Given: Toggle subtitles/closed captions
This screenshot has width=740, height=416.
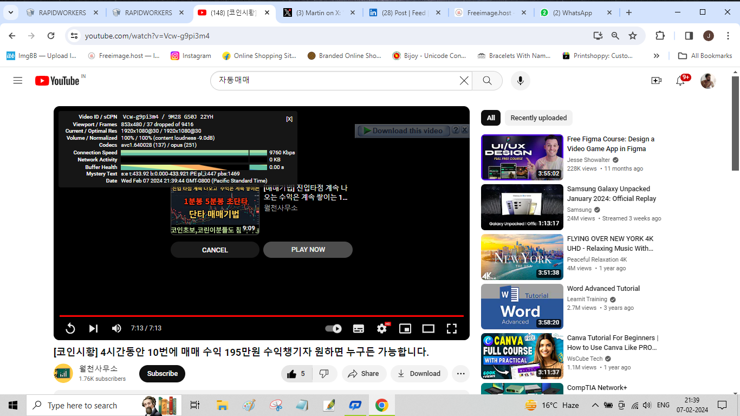Looking at the screenshot, I should tap(359, 328).
